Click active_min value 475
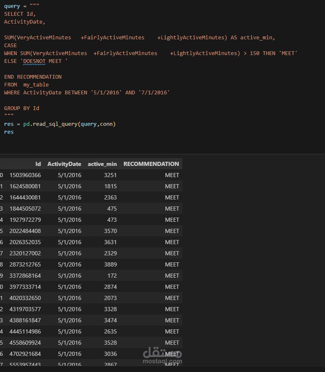This screenshot has height=372, width=325. [112, 209]
